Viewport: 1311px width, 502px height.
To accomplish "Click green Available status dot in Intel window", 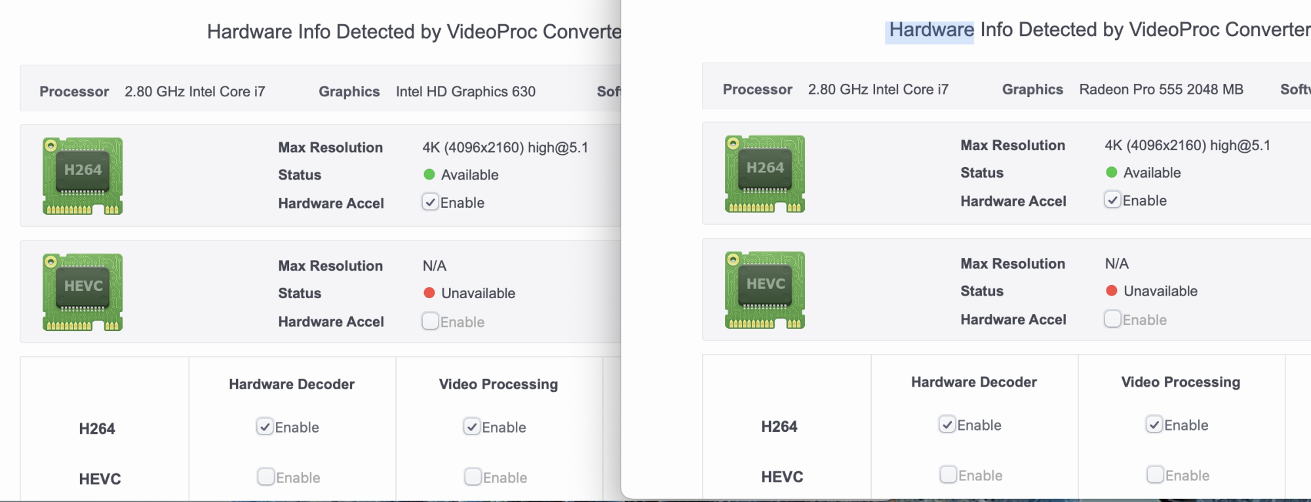I will click(x=429, y=174).
